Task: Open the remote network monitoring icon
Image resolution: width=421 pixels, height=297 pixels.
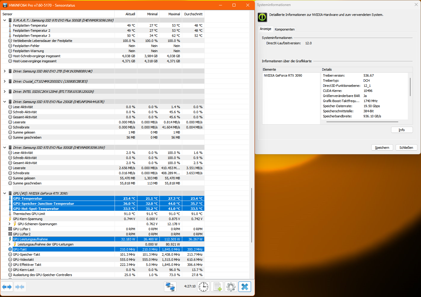Action: (170, 287)
